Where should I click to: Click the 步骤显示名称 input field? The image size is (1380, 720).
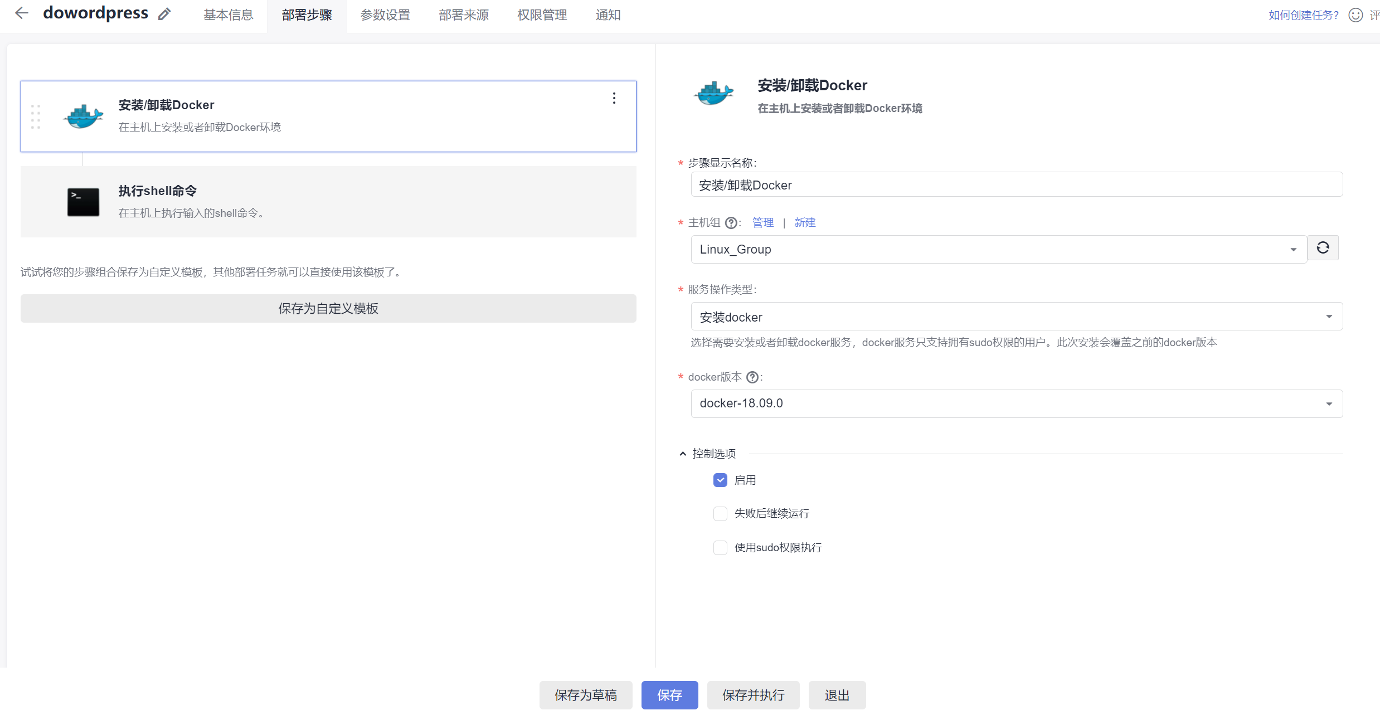(x=1016, y=185)
